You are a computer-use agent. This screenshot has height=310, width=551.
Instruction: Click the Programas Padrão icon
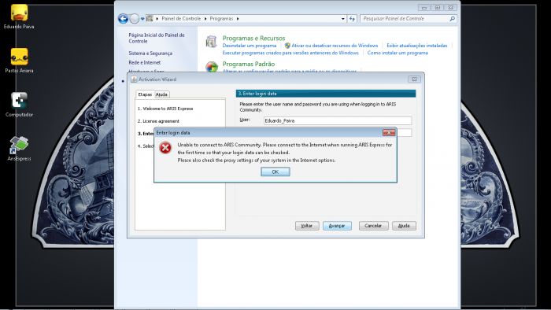[x=212, y=67]
